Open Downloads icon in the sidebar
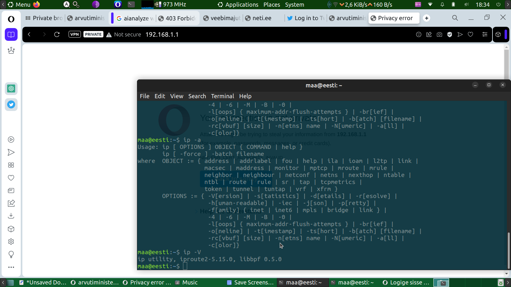 click(11, 216)
